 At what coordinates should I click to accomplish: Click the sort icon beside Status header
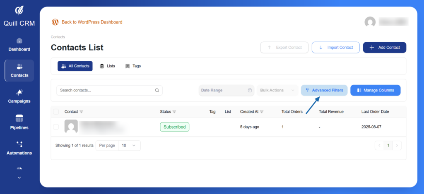click(174, 112)
